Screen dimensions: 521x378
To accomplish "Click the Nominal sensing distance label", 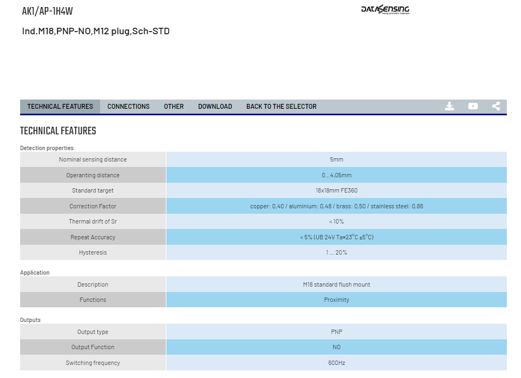I will [92, 159].
